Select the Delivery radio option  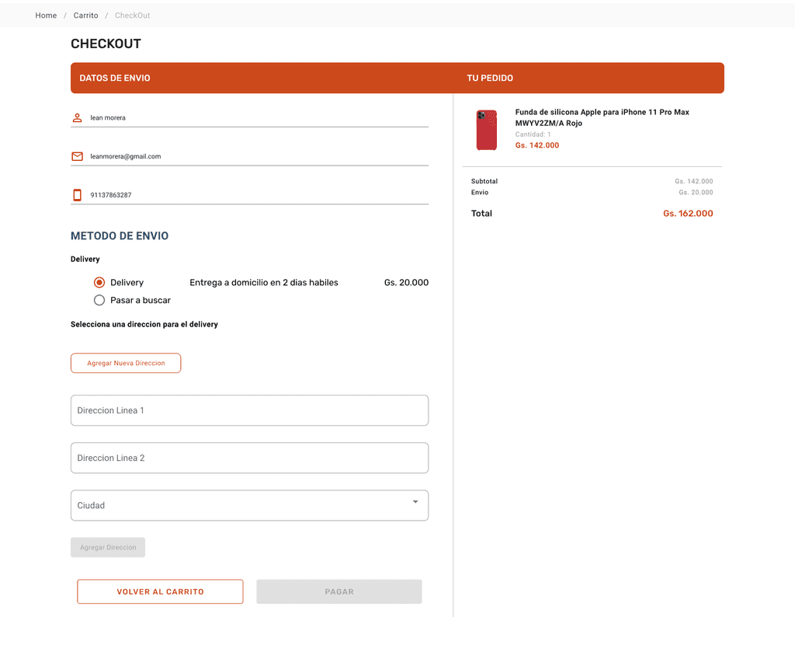(x=99, y=283)
